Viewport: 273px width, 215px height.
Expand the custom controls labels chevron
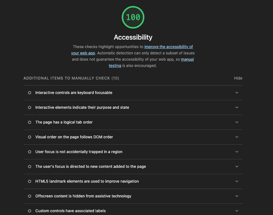(x=237, y=211)
